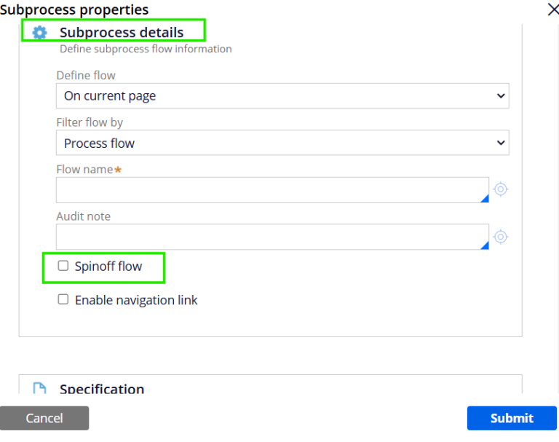This screenshot has height=442, width=559.
Task: Collapse the Subprocess details section header
Action: (122, 32)
